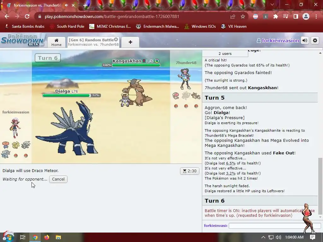Open the media control icon in Chrome toolbar
323x242 pixels.
pyautogui.click(x=286, y=16)
